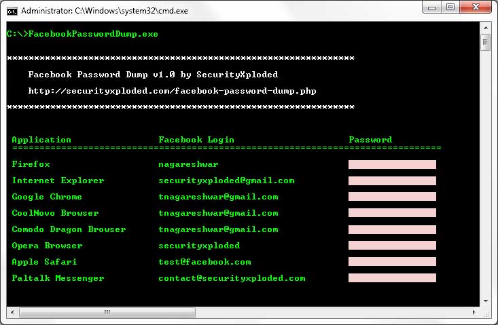Click the masked password for Comodo Dragon
The image size is (498, 325).
tap(392, 229)
